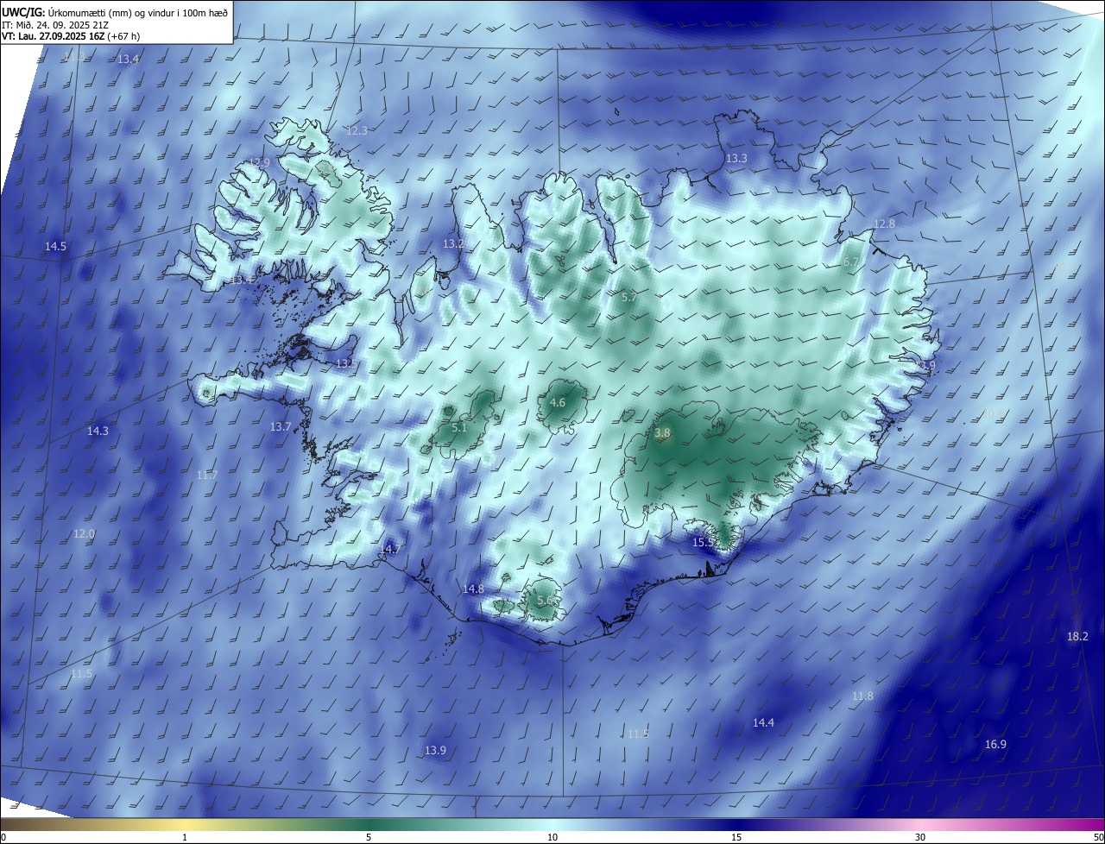Pick the 18.2 value label
Image resolution: width=1105 pixels, height=844 pixels.
1077,637
